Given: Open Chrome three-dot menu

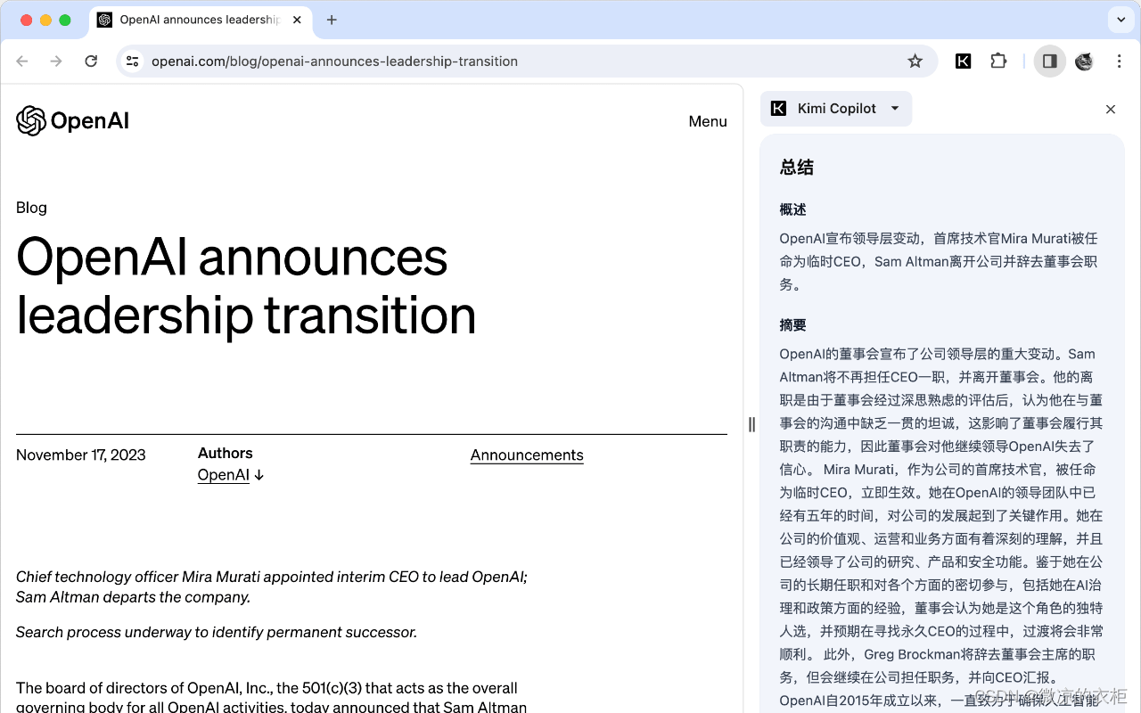Looking at the screenshot, I should point(1120,61).
